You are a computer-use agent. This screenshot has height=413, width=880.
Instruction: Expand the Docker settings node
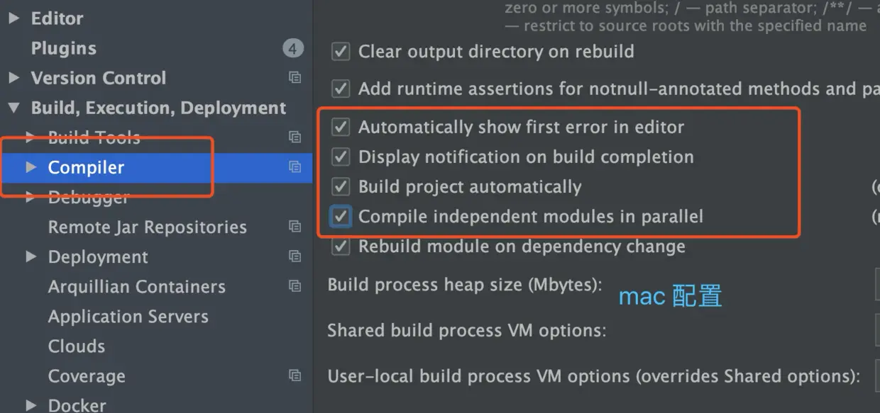pos(31,405)
